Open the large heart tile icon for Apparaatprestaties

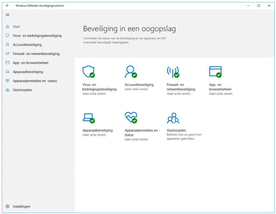click(x=131, y=118)
